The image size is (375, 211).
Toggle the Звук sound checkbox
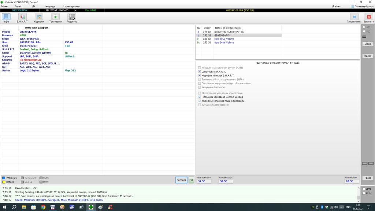[x=364, y=189]
